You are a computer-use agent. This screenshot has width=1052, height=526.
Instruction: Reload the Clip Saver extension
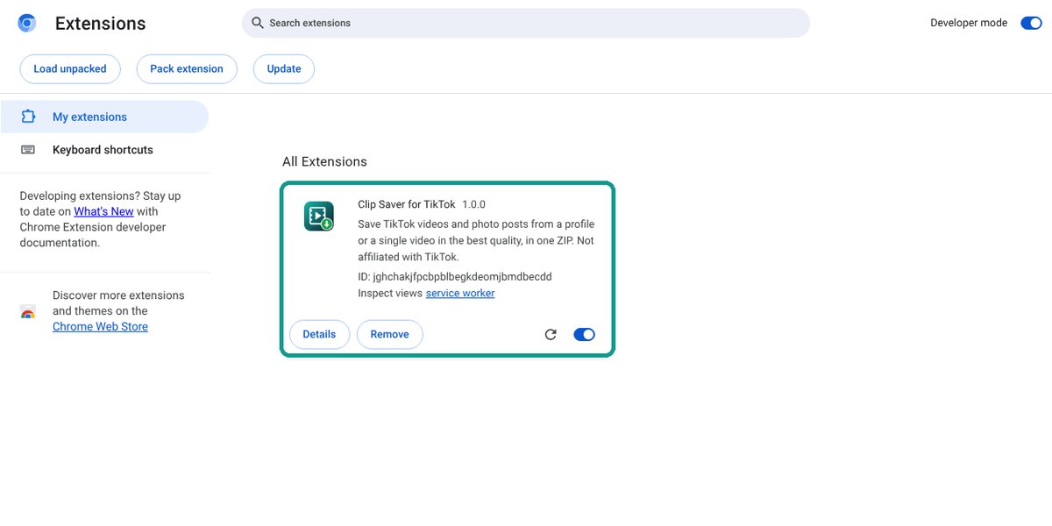tap(551, 334)
